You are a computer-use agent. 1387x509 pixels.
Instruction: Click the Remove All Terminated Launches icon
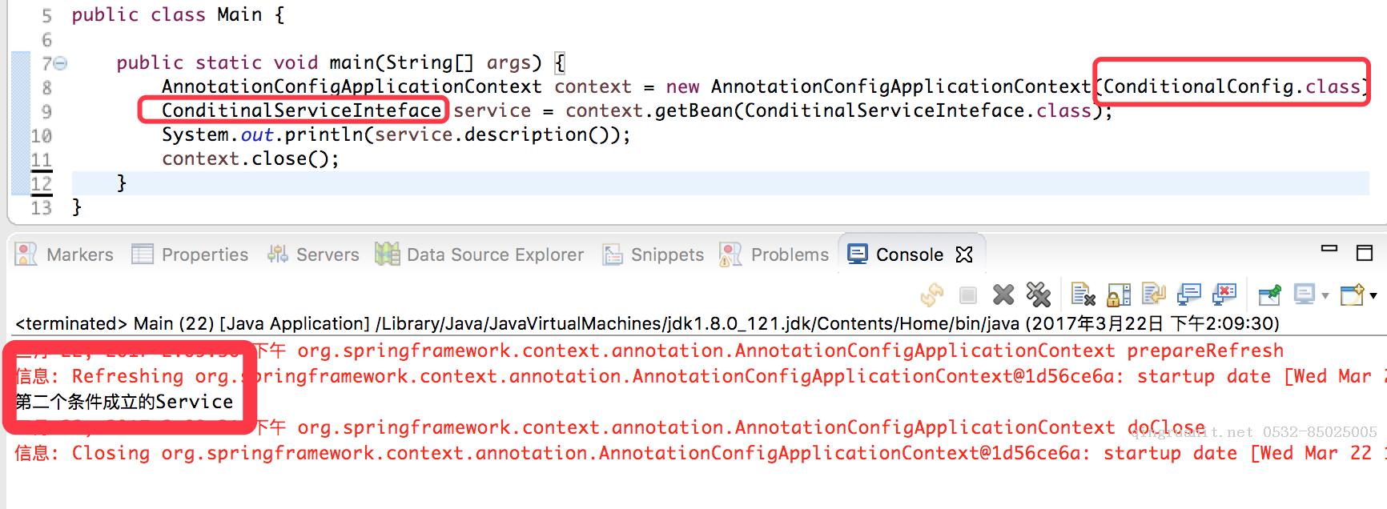click(x=1039, y=295)
